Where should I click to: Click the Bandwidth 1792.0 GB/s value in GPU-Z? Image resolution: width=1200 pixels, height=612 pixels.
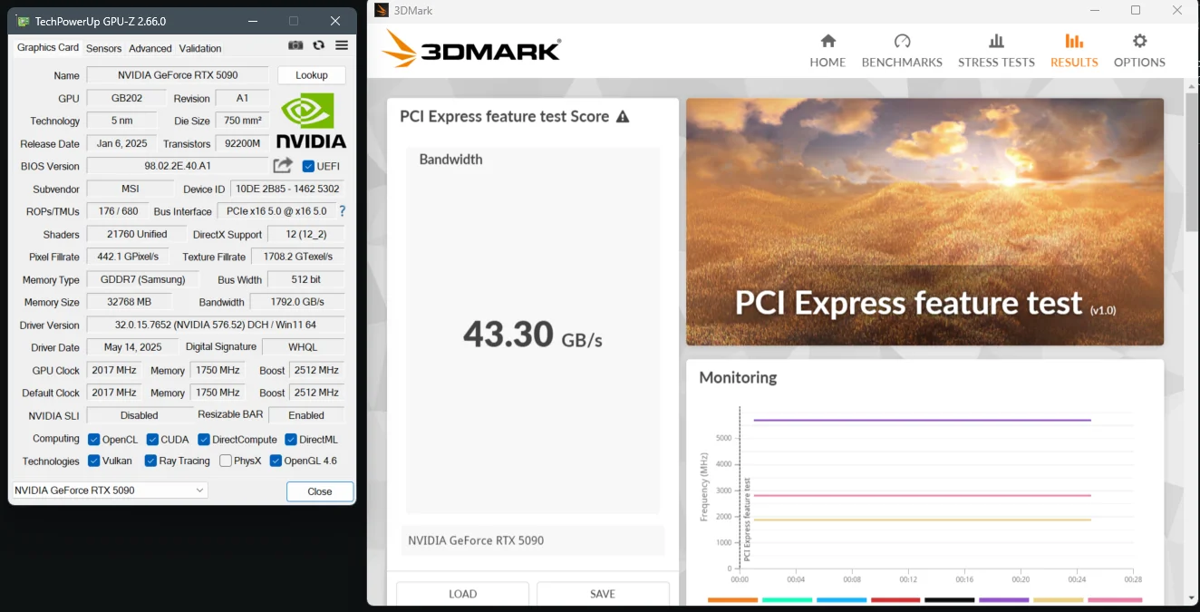pos(297,302)
